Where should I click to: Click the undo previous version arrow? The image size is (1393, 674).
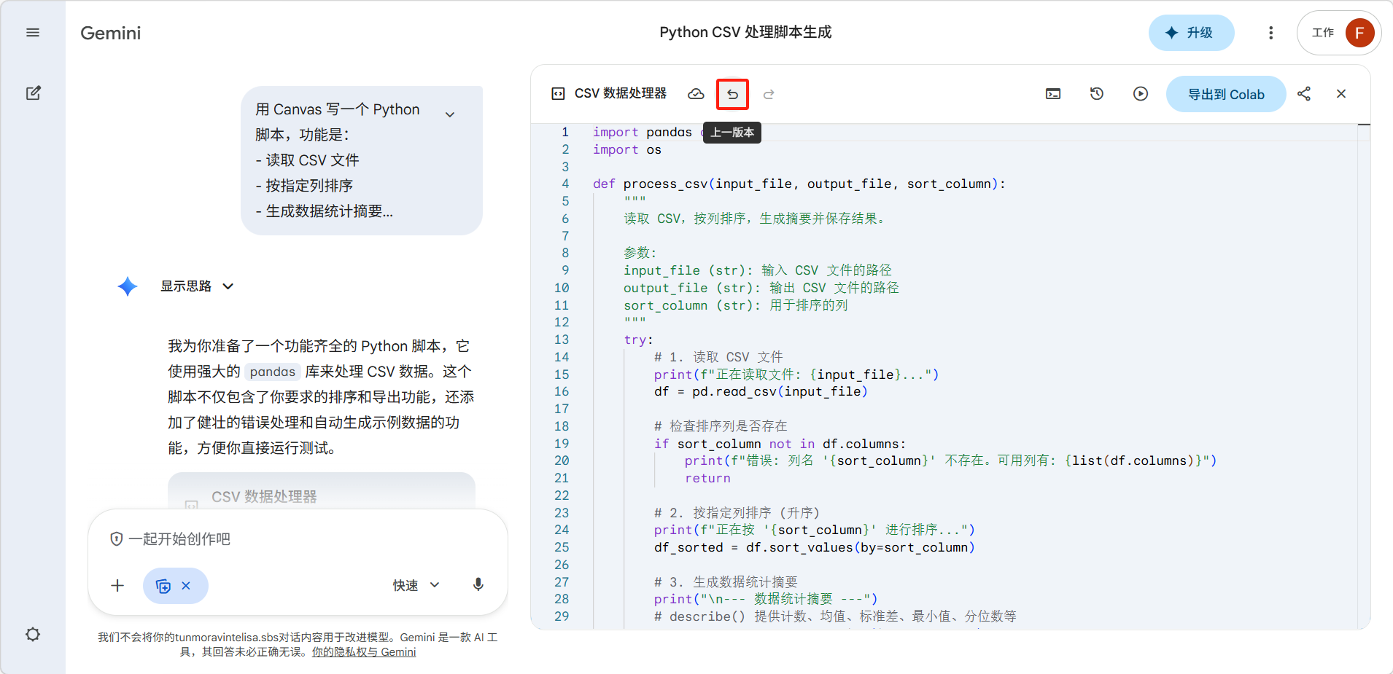[x=732, y=94]
